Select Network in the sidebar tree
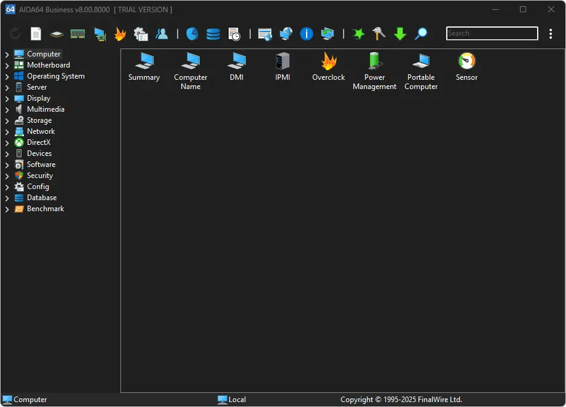The width and height of the screenshot is (566, 407). 41,131
